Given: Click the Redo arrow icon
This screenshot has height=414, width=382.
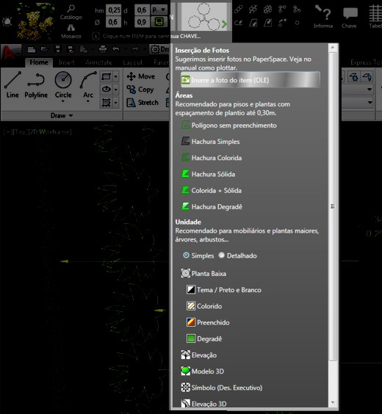Looking at the screenshot, I should coord(135,49).
